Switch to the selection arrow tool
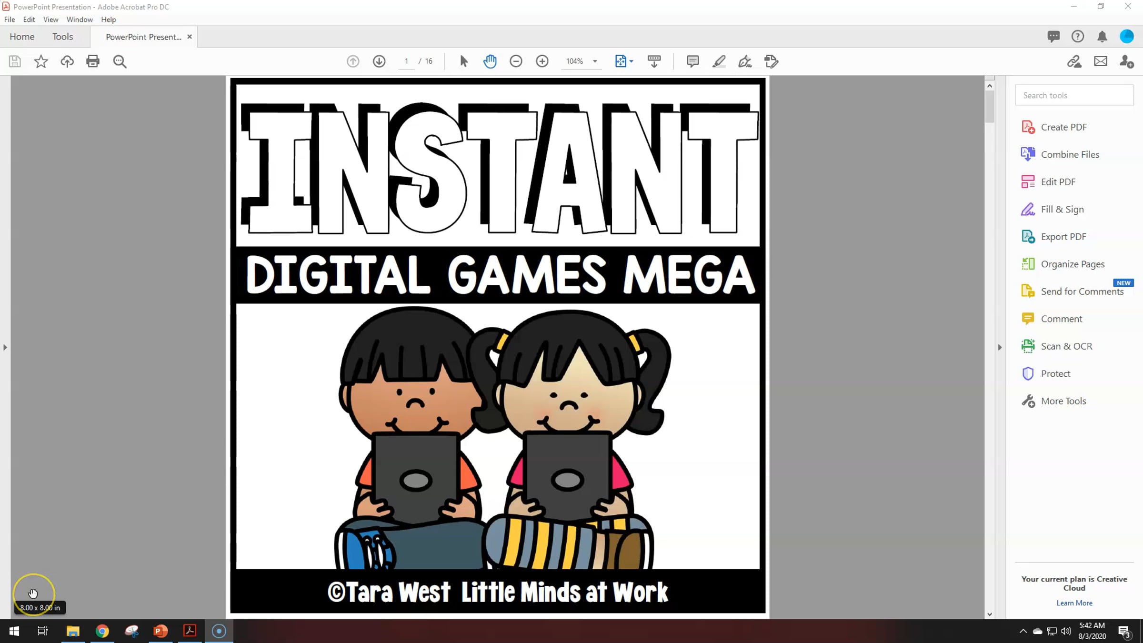This screenshot has width=1143, height=643. [x=462, y=61]
